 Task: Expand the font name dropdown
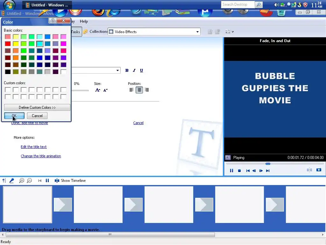[x=117, y=71]
